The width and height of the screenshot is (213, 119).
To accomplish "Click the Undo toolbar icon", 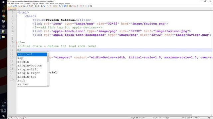I will click(x=36, y=6).
